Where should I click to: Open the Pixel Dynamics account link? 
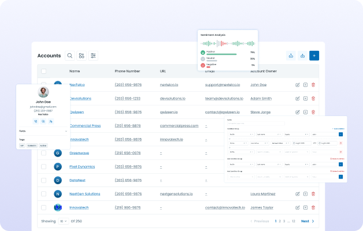83,166
